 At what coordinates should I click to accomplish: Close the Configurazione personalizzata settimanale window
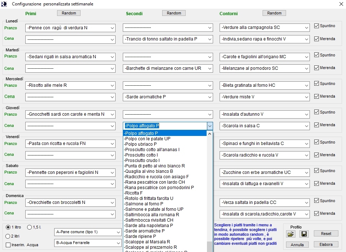pyautogui.click(x=341, y=4)
